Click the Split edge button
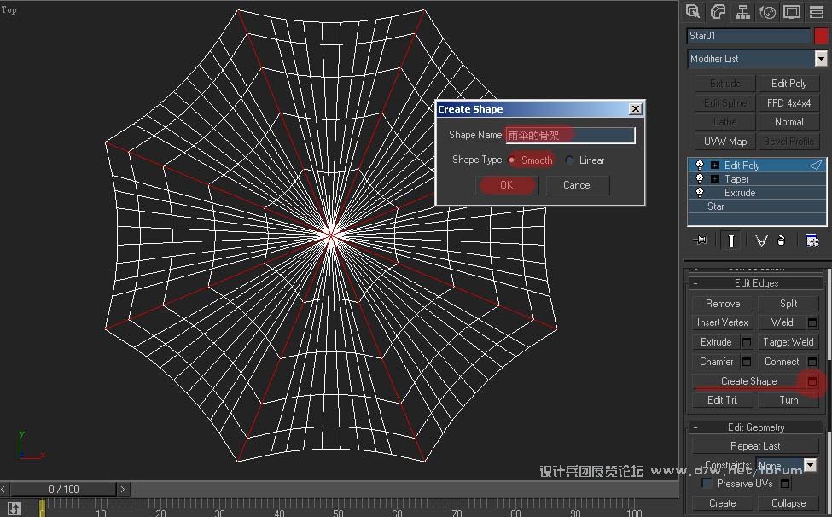The height and width of the screenshot is (517, 832). click(x=788, y=304)
